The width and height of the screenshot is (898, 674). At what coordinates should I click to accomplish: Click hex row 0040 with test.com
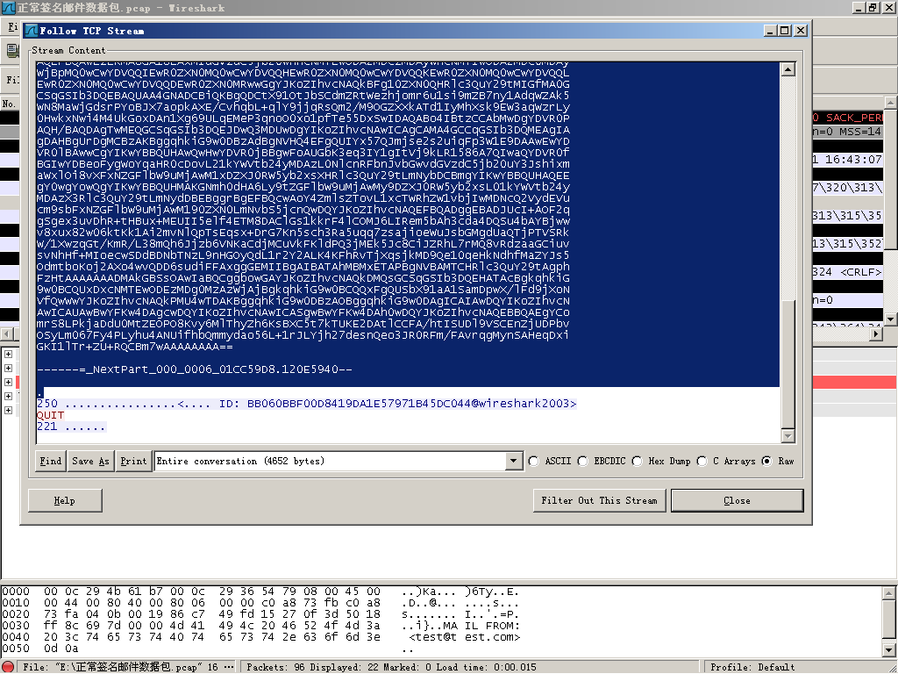click(x=260, y=637)
